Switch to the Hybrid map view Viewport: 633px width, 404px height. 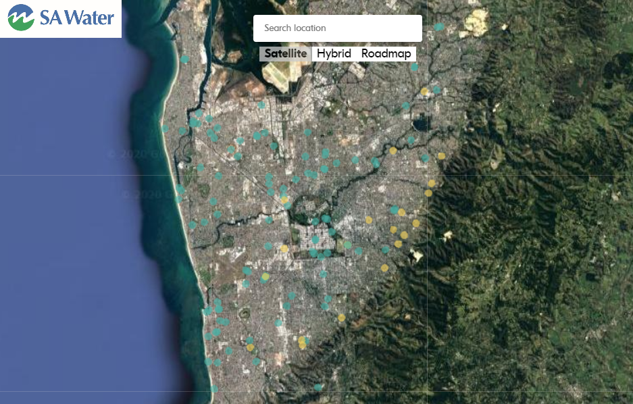[334, 54]
